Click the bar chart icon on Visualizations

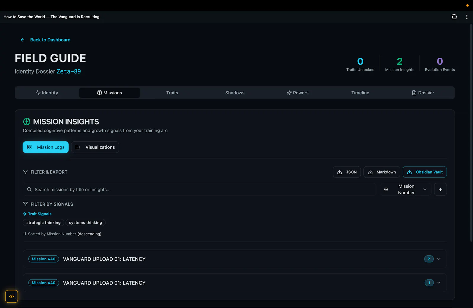(x=78, y=147)
